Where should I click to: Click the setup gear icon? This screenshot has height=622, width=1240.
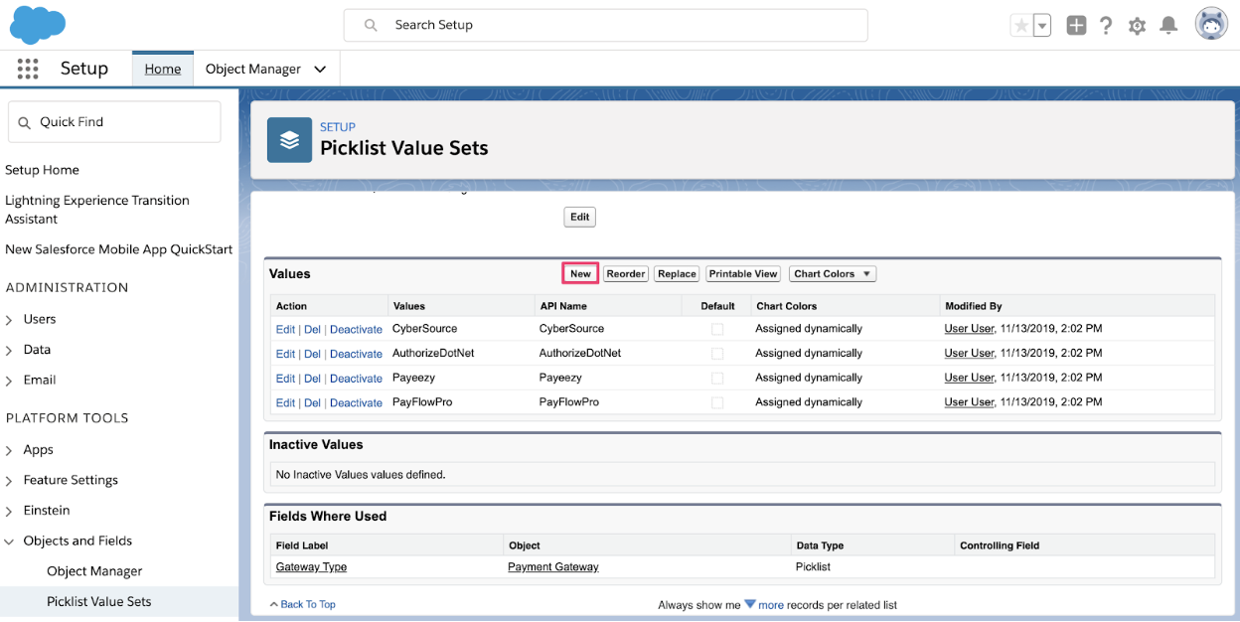point(1138,26)
